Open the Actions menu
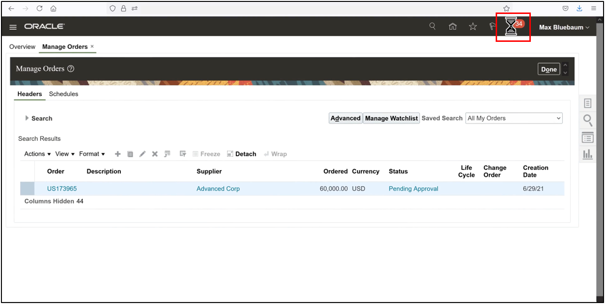The height and width of the screenshot is (304, 605). pos(34,154)
